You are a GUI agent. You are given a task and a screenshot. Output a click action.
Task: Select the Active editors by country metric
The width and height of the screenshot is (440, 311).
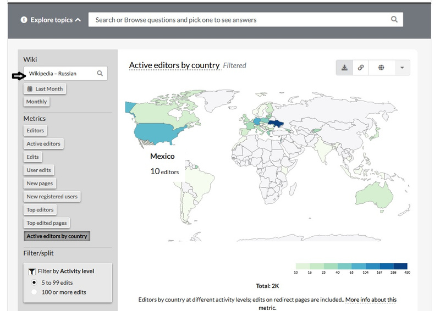point(57,236)
